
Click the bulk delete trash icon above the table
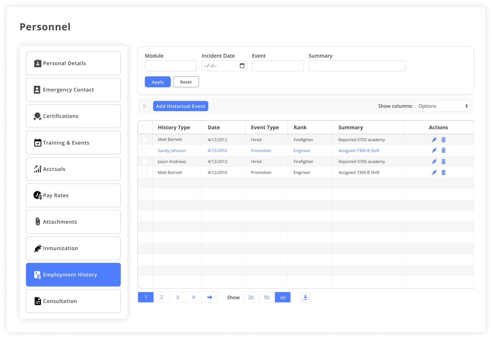tap(144, 106)
